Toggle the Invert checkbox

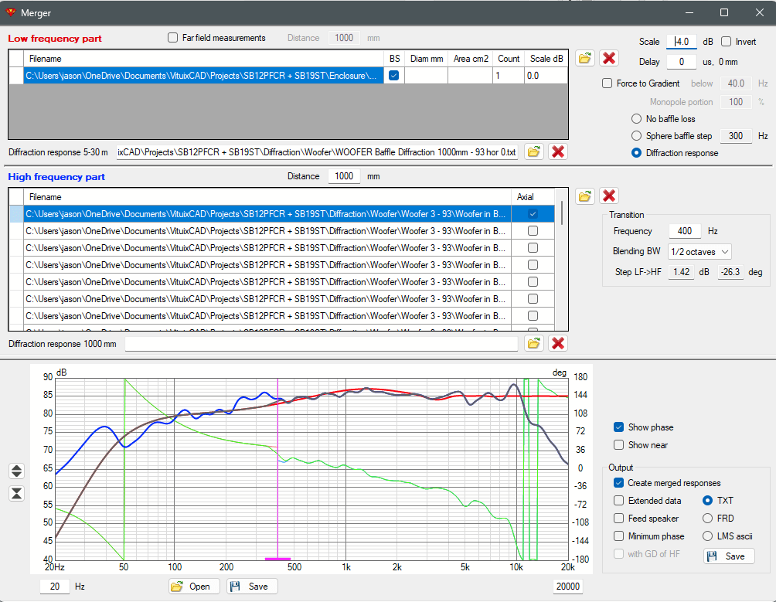[726, 42]
